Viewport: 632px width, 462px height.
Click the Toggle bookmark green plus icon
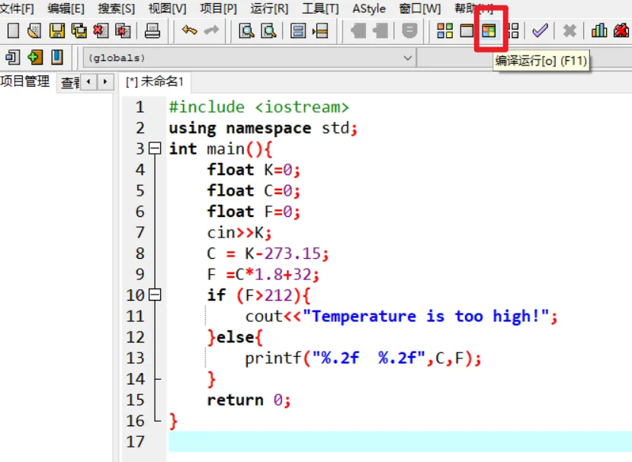coord(35,57)
